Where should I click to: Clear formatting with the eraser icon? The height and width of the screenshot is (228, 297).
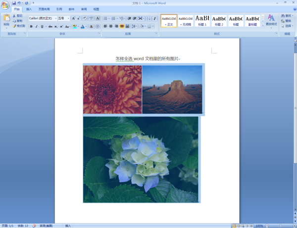85,18
